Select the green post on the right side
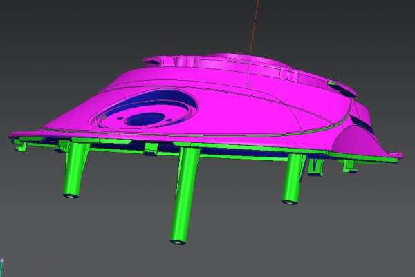The image size is (415, 277). coord(293,179)
